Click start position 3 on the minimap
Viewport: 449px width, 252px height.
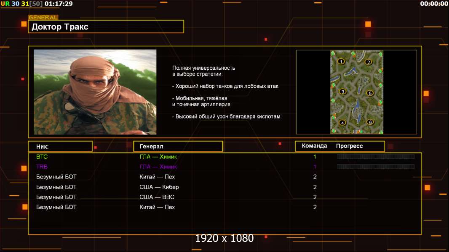(x=343, y=92)
